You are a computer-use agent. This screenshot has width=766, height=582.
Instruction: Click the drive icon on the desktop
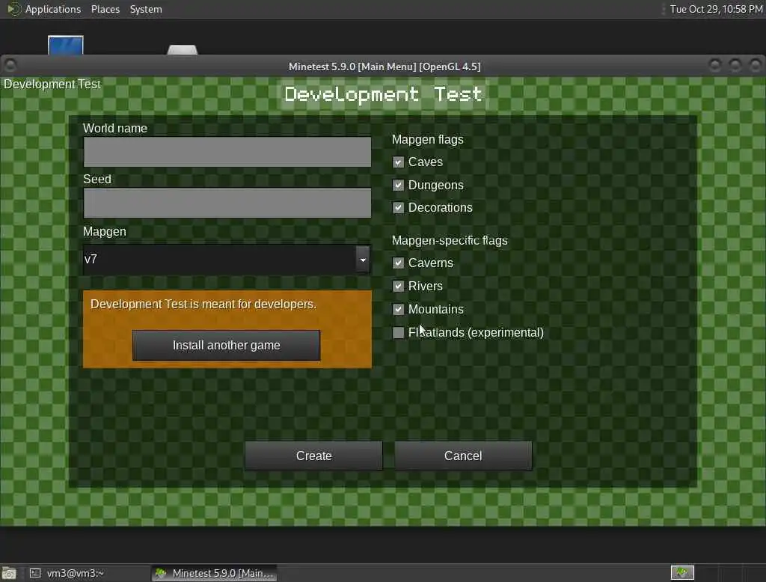pyautogui.click(x=183, y=49)
